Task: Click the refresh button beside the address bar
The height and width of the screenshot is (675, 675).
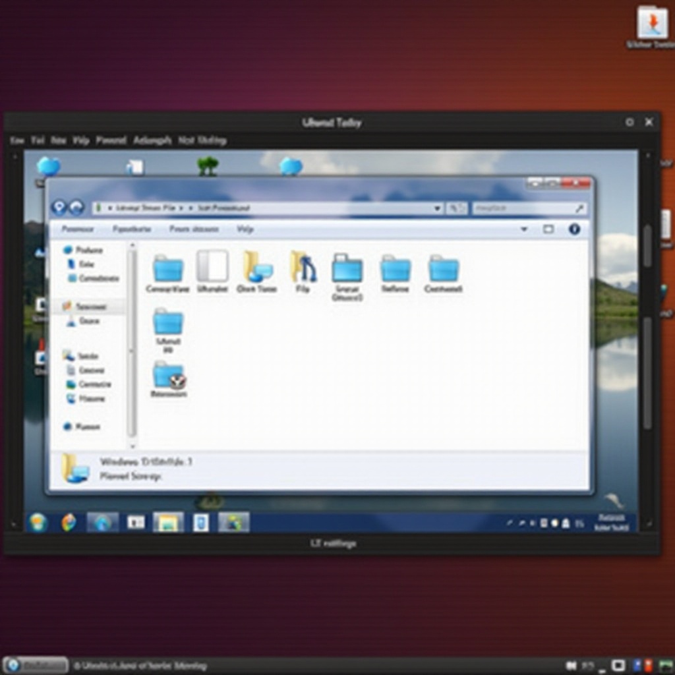Action: coord(455,208)
